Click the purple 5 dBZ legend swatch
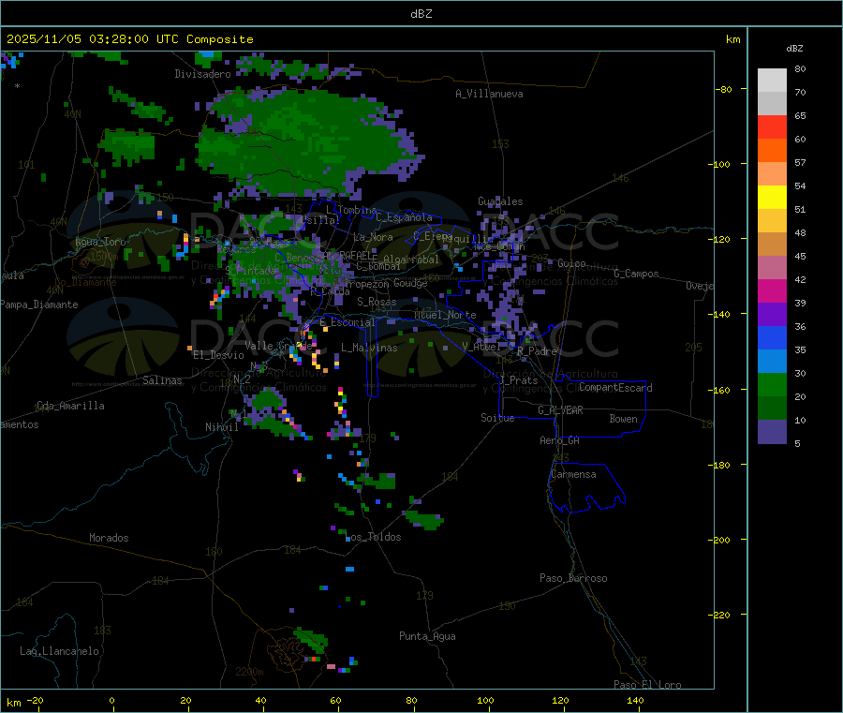The image size is (843, 713). (x=772, y=432)
